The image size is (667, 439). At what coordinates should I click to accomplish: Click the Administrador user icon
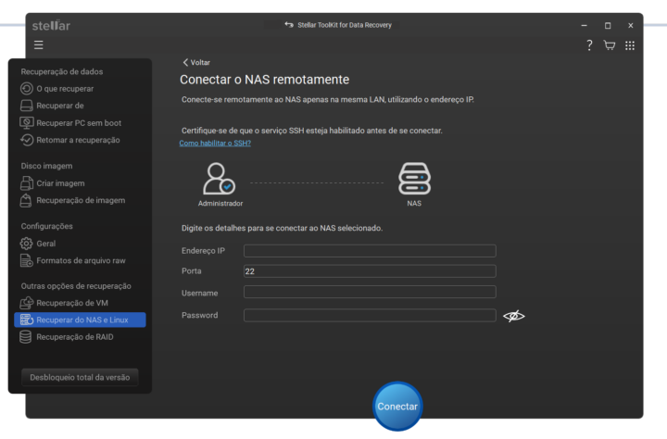click(x=219, y=179)
